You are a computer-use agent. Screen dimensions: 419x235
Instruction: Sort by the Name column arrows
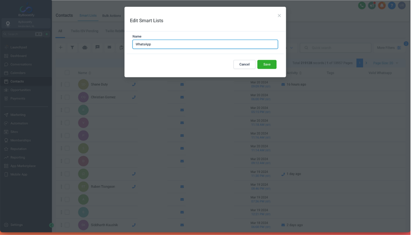click(90, 73)
